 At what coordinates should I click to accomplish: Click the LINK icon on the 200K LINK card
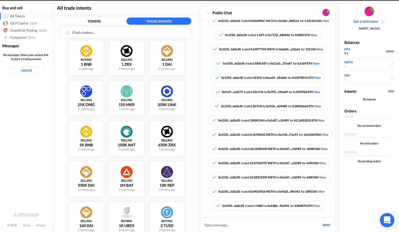[167, 91]
